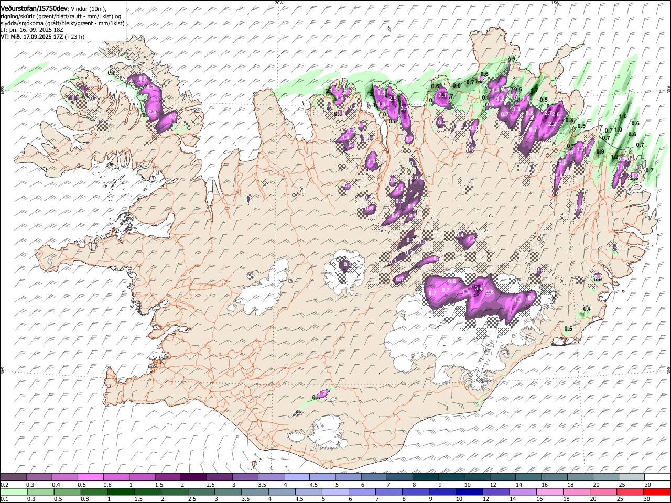Select the 0.8 swatch in the purple snow scale

click(116, 477)
